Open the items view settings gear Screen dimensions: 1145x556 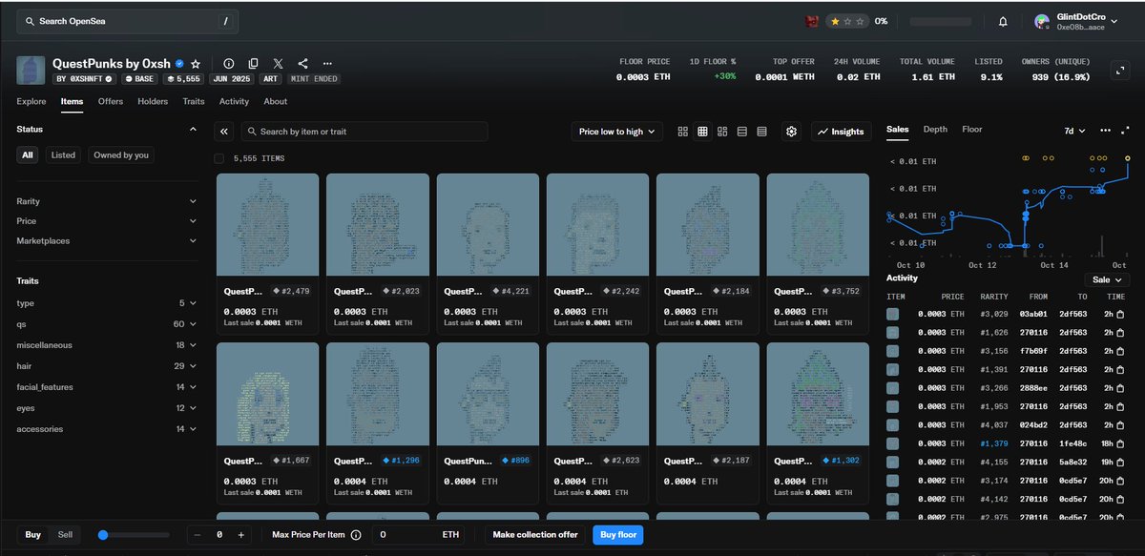click(791, 132)
